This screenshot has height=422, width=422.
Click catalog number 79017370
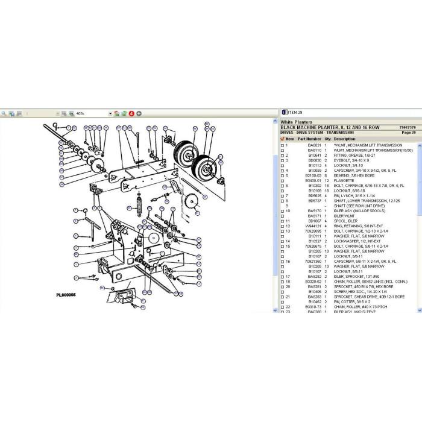(x=408, y=127)
